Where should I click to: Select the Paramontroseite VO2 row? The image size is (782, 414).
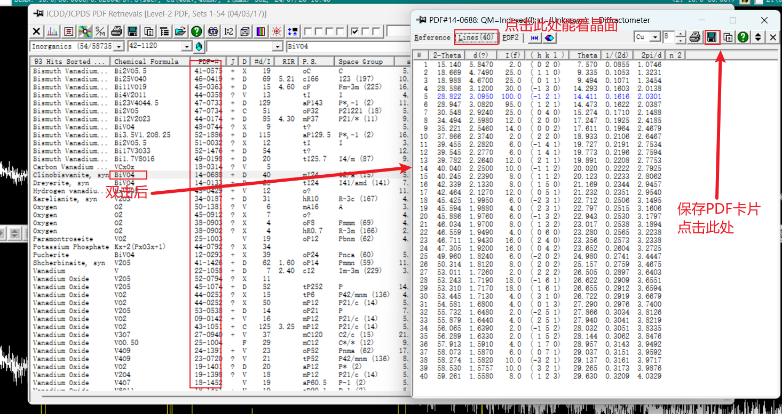tap(220, 239)
